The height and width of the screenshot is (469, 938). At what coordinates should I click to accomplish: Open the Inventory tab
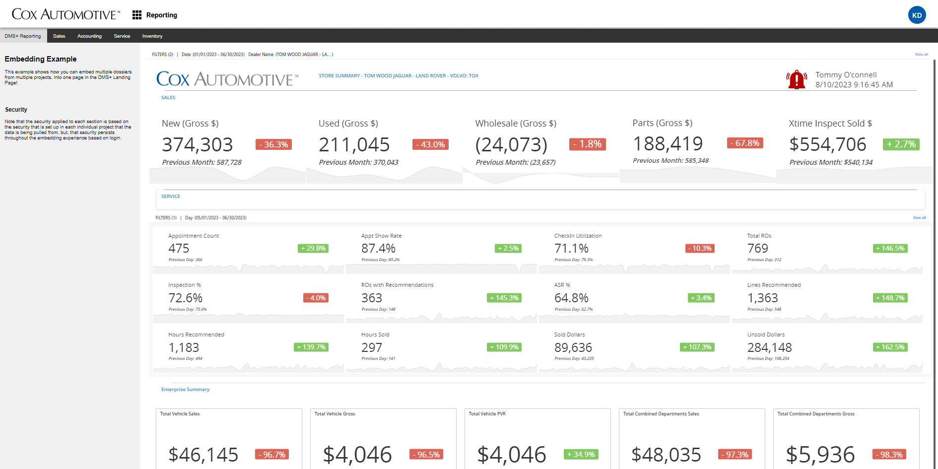[152, 36]
